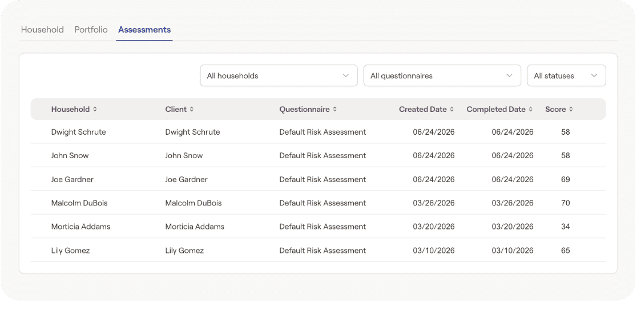This screenshot has height=314, width=637.
Task: Click the sort arrows beside Household
Action: (95, 109)
